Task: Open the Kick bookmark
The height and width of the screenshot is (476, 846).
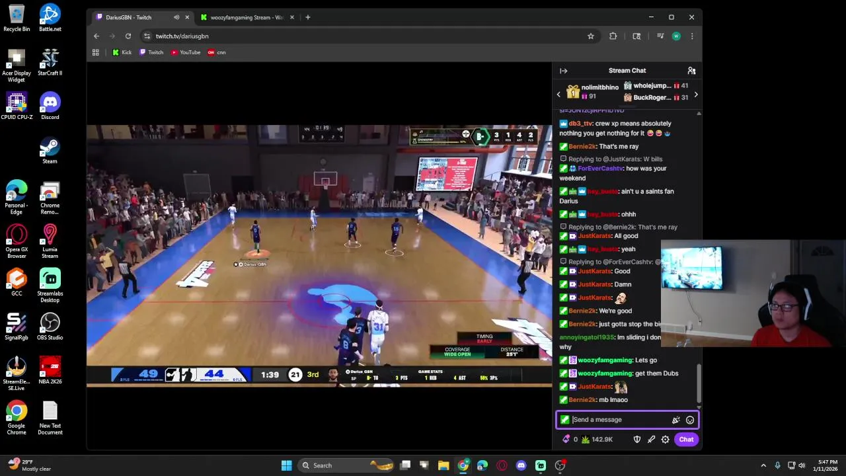Action: 122,52
